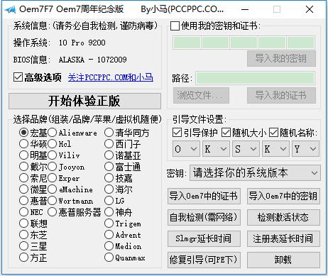The height and width of the screenshot is (276, 328).
Task: Click the 开始体验正版 button
Action: (x=84, y=101)
